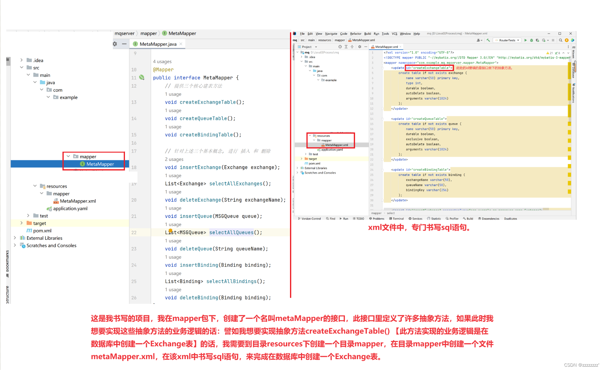Expand Scratches and Consoles in left tree
Viewport: 604px width, 370px height.
click(x=15, y=245)
